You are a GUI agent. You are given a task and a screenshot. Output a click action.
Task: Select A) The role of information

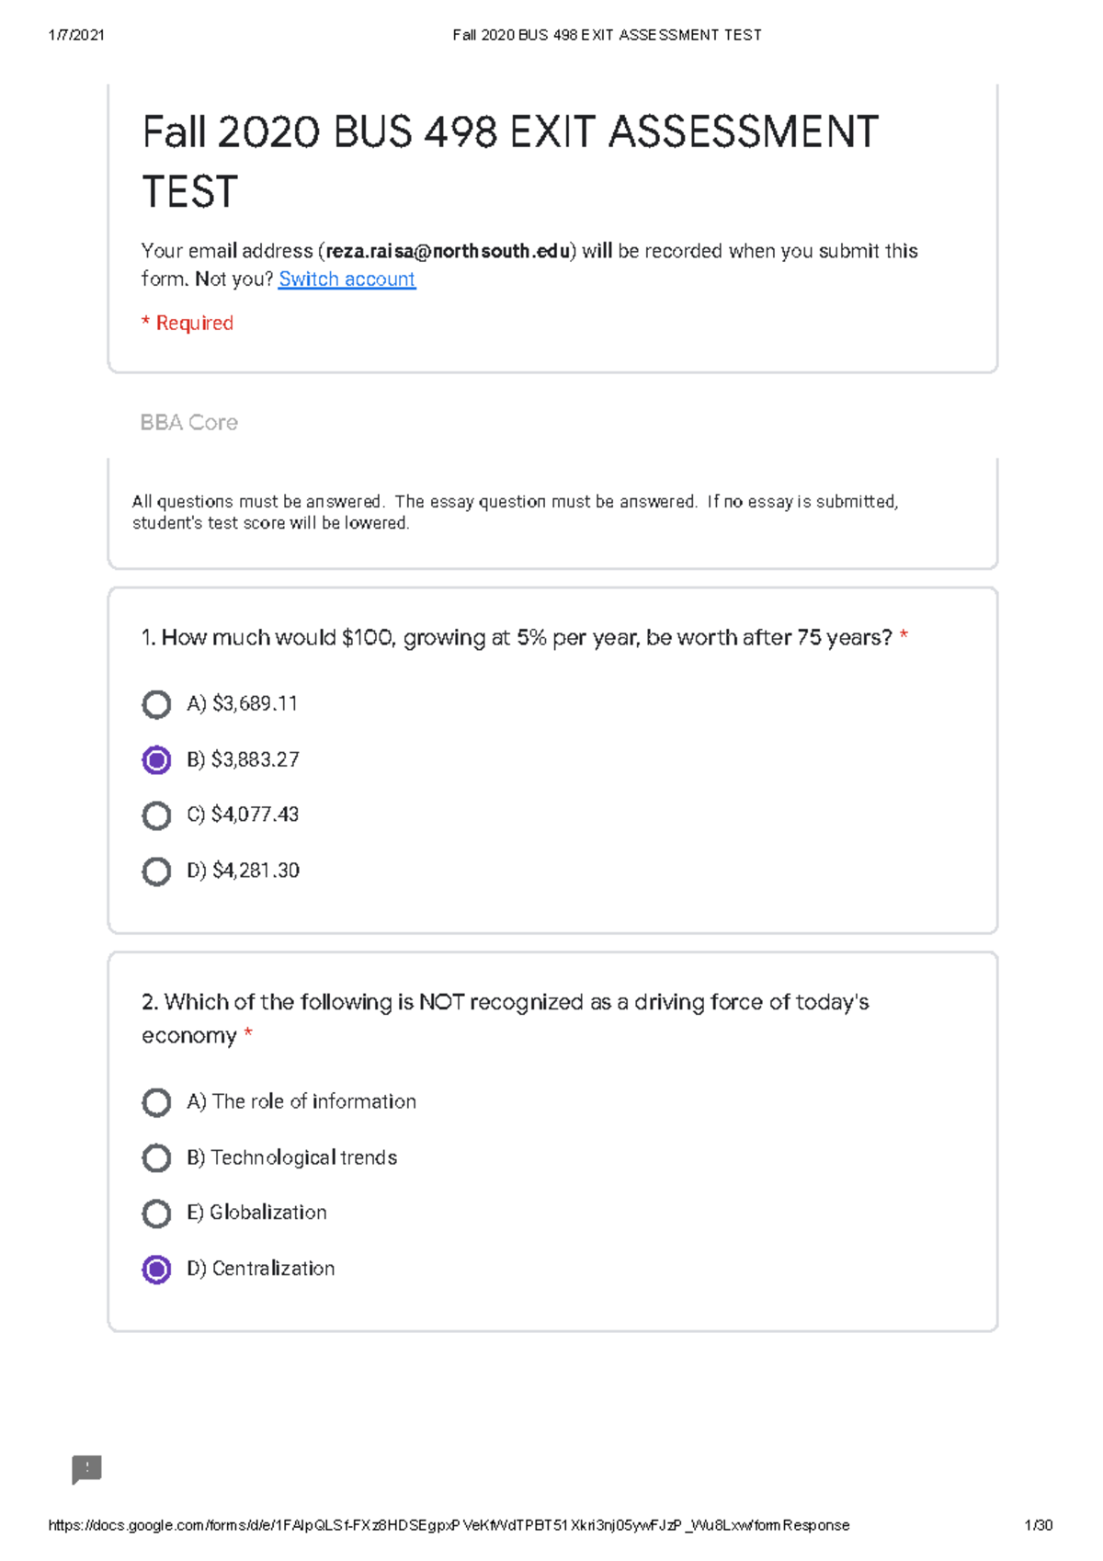point(156,1102)
